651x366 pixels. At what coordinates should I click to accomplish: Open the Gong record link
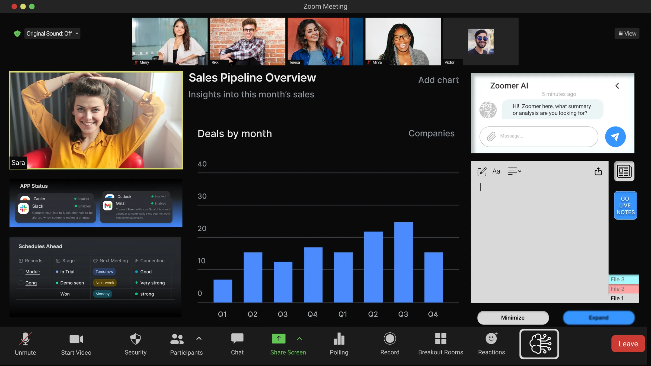coord(31,283)
